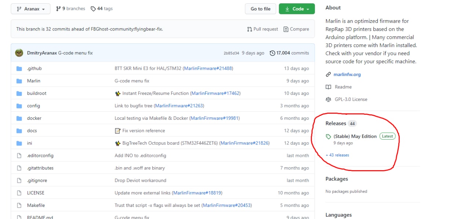470x219 pixels.
Task: Click the docs folder icon
Action: (x=19, y=131)
